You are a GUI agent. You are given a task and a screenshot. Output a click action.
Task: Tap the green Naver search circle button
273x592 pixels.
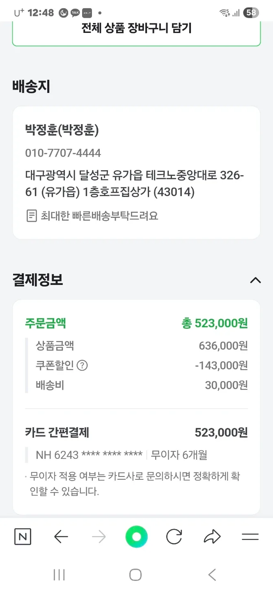136,536
